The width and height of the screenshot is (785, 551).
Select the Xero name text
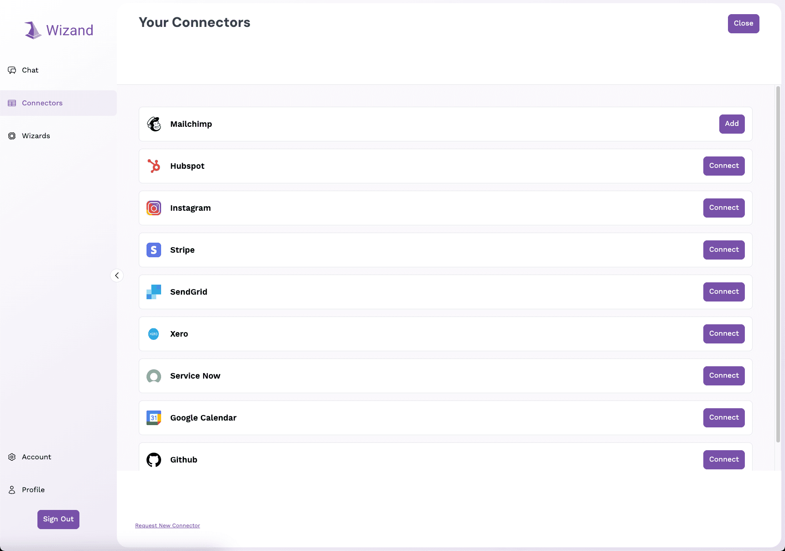pos(179,334)
